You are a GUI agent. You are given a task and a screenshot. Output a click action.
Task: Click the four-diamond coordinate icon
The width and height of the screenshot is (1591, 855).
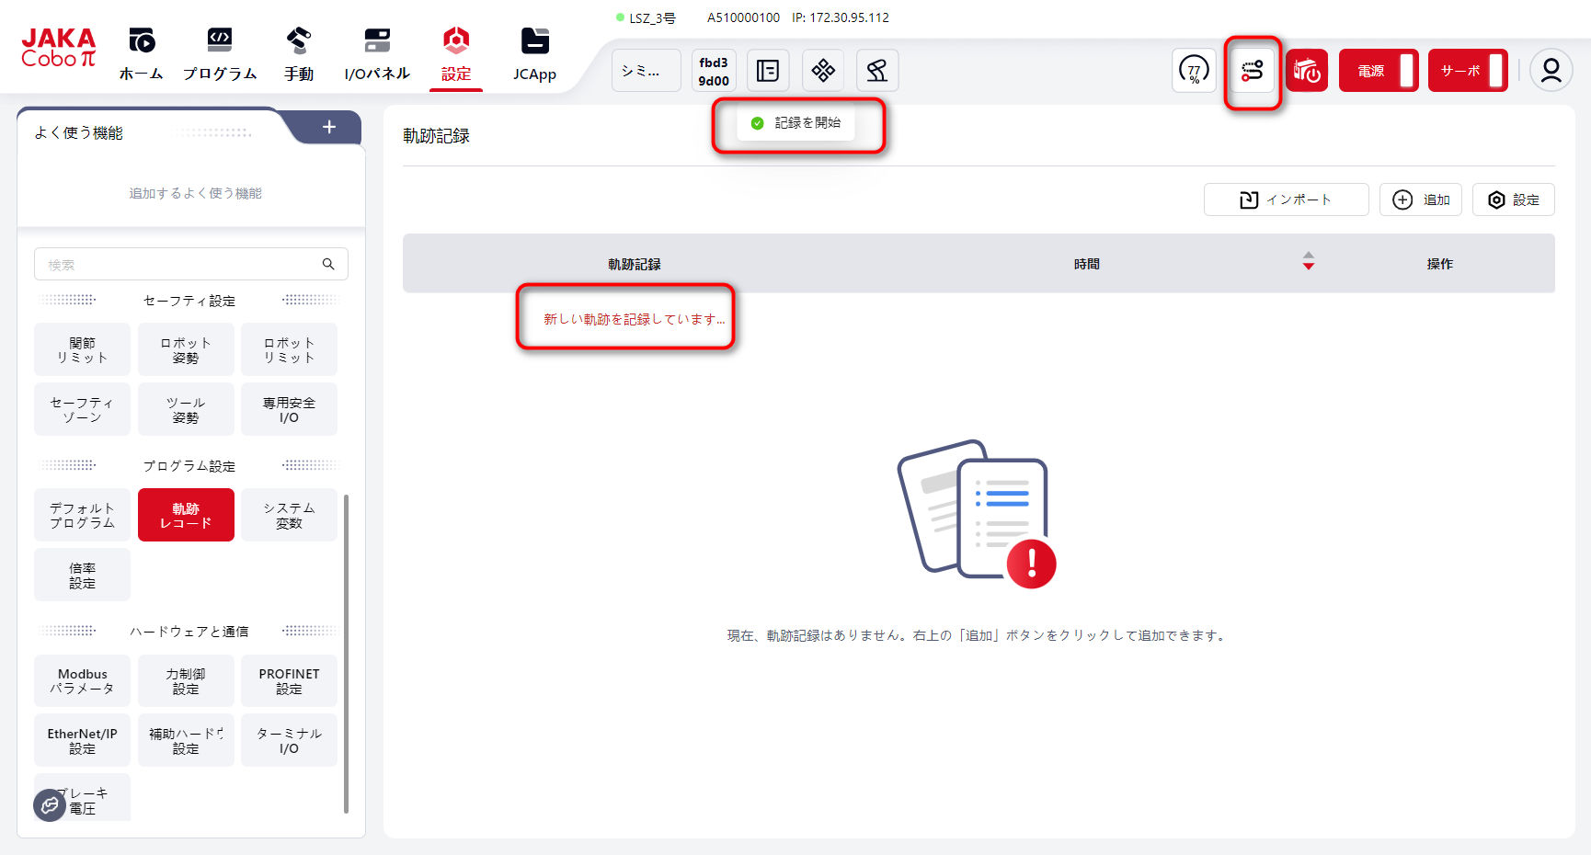point(823,71)
